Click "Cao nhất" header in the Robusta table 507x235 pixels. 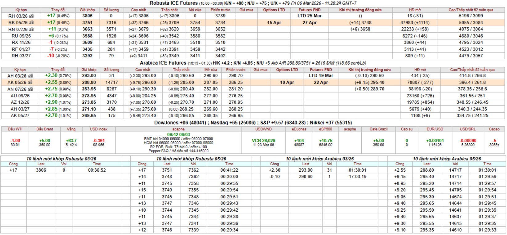tap(139, 10)
